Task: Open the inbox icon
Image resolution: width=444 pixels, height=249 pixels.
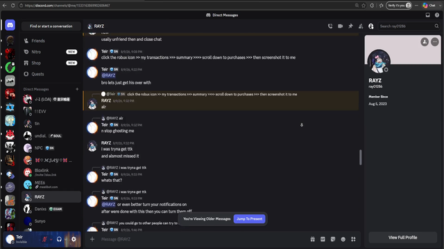Action: click(x=427, y=15)
